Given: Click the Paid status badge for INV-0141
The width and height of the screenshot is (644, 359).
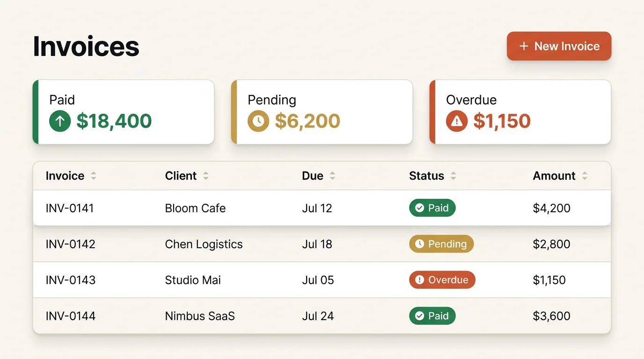Looking at the screenshot, I should tap(432, 208).
